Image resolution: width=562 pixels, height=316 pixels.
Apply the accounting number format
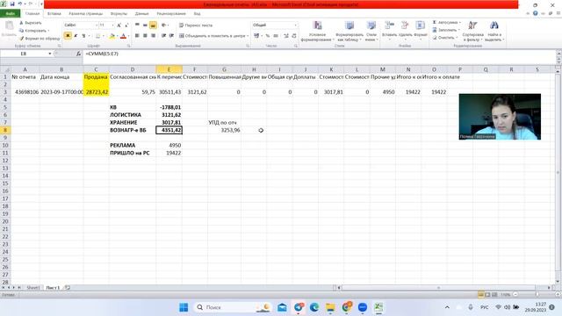256,36
